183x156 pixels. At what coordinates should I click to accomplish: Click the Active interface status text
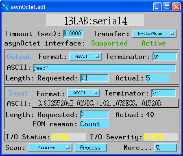coord(154,43)
